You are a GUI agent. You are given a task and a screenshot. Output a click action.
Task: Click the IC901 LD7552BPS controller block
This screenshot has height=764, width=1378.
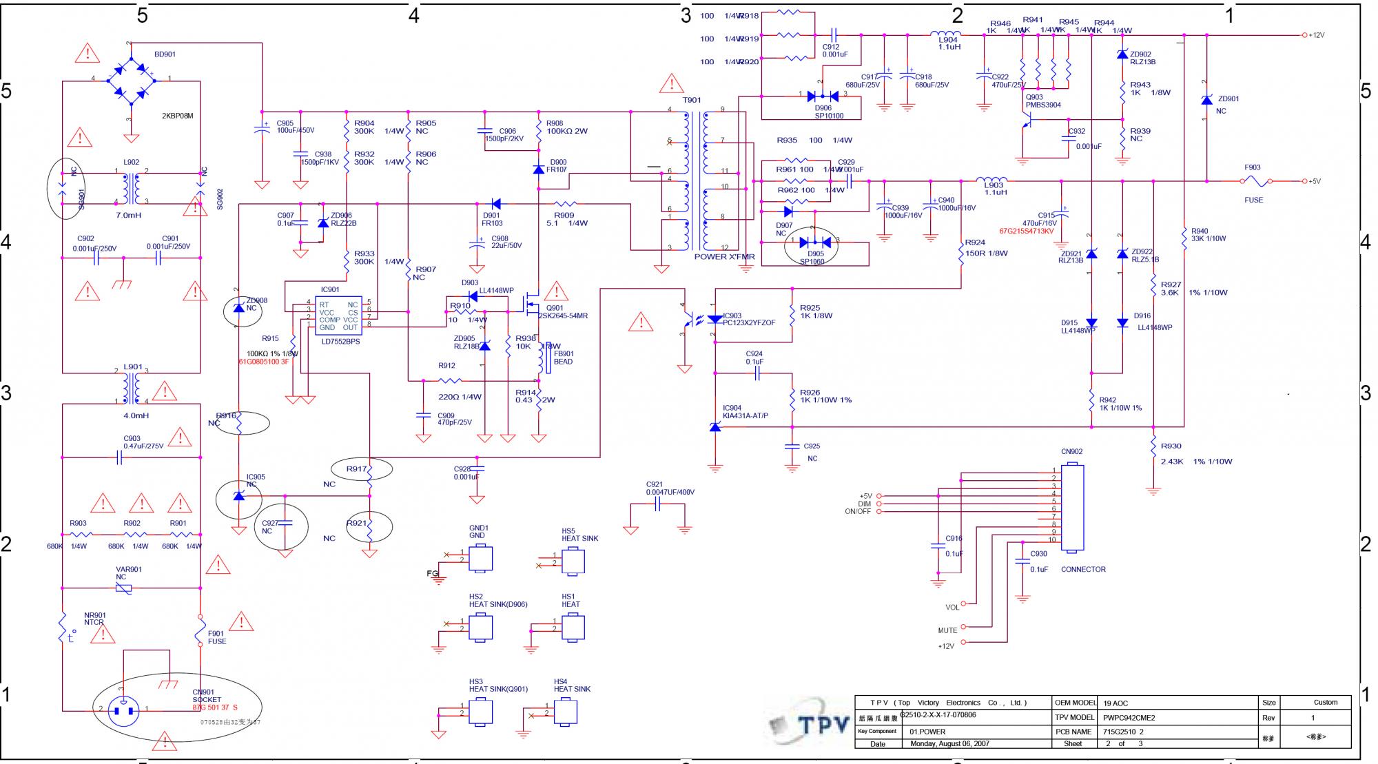[338, 316]
